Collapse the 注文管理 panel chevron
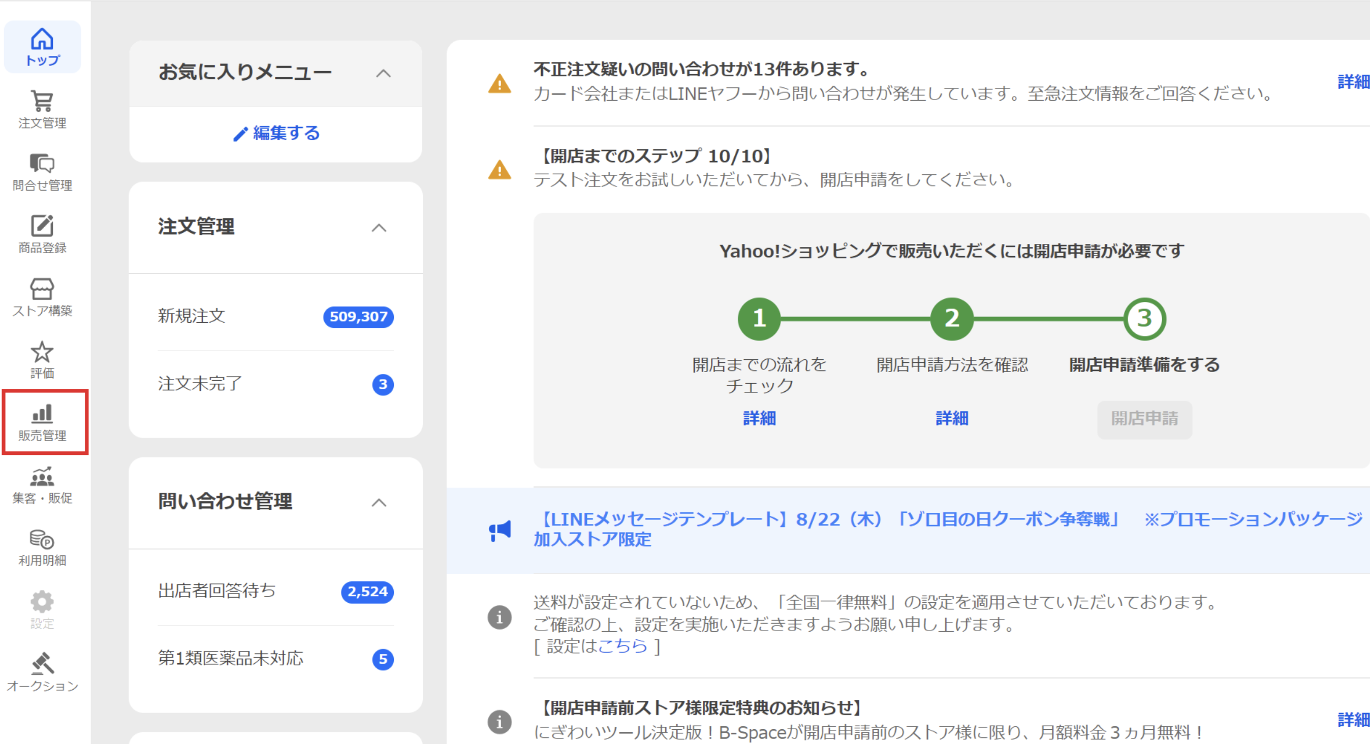The width and height of the screenshot is (1370, 744). (379, 228)
